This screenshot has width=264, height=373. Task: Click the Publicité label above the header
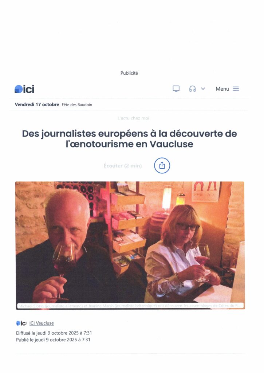(x=129, y=73)
